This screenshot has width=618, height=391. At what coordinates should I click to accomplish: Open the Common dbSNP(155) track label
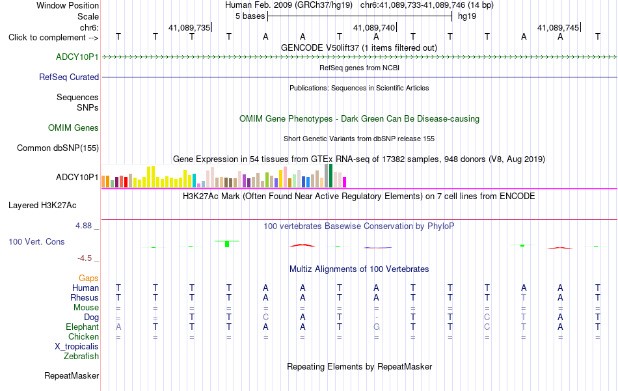point(57,148)
